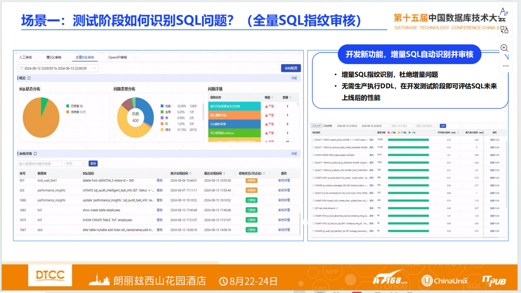Viewport: 521px width, 293px height.
Task: Click severity warning icon for SQL解析异常 row
Action: [x=266, y=124]
